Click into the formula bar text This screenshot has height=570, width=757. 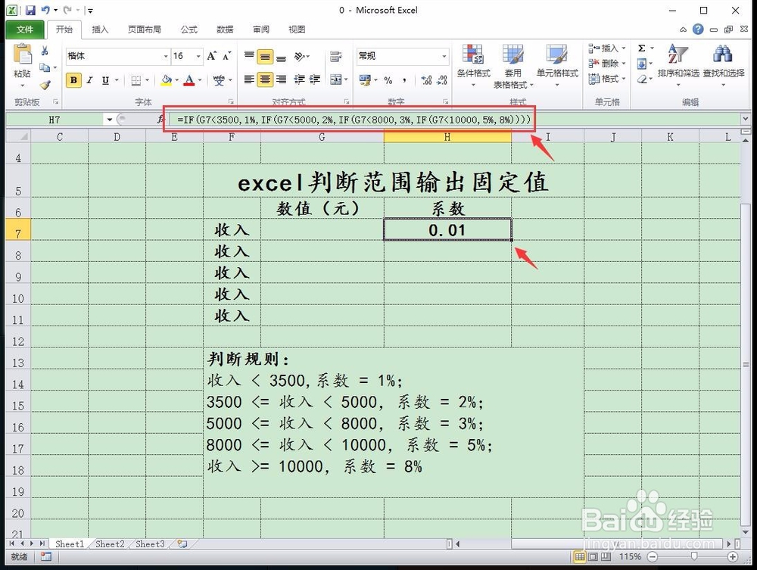pos(354,119)
